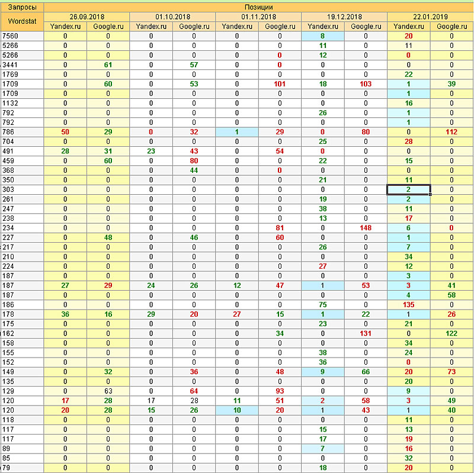Click Google.ru header under 26.09.2018
This screenshot has height=473, width=474.
(108, 27)
